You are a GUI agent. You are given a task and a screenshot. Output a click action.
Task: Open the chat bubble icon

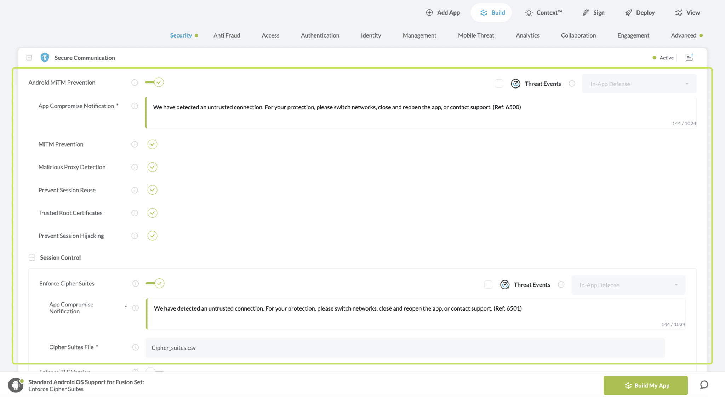point(704,385)
